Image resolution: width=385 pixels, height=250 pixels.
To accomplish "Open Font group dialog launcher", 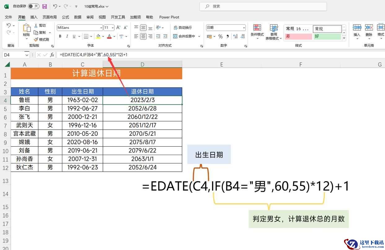I will pos(128,46).
